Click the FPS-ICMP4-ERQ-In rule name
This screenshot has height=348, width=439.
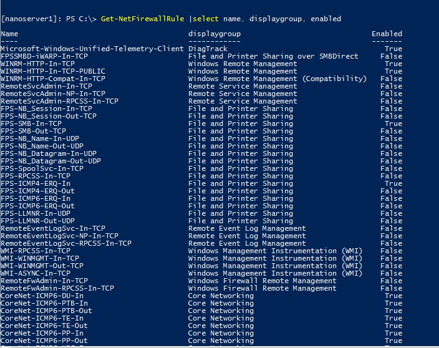click(36, 183)
